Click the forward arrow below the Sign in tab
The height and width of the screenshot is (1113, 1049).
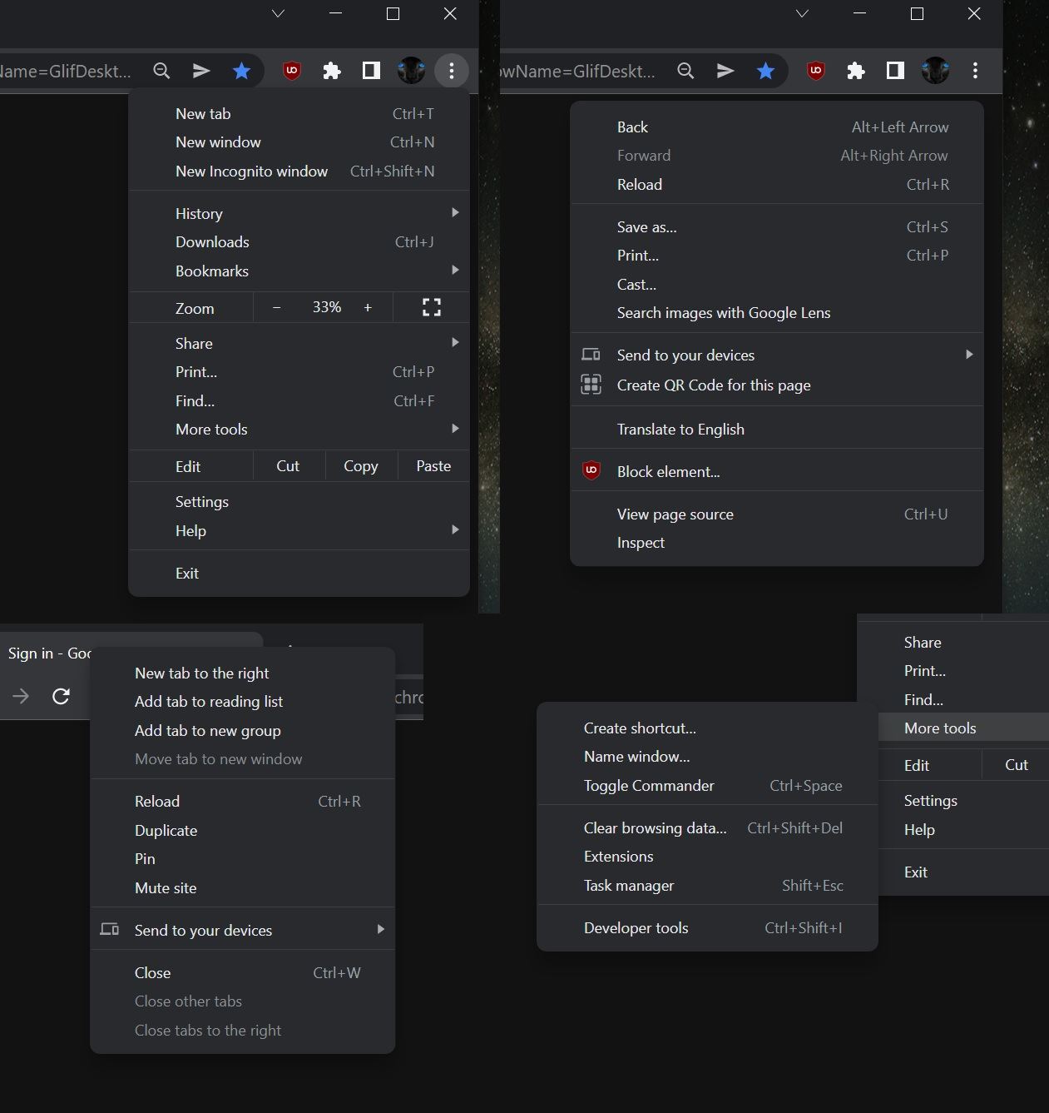pyautogui.click(x=21, y=697)
